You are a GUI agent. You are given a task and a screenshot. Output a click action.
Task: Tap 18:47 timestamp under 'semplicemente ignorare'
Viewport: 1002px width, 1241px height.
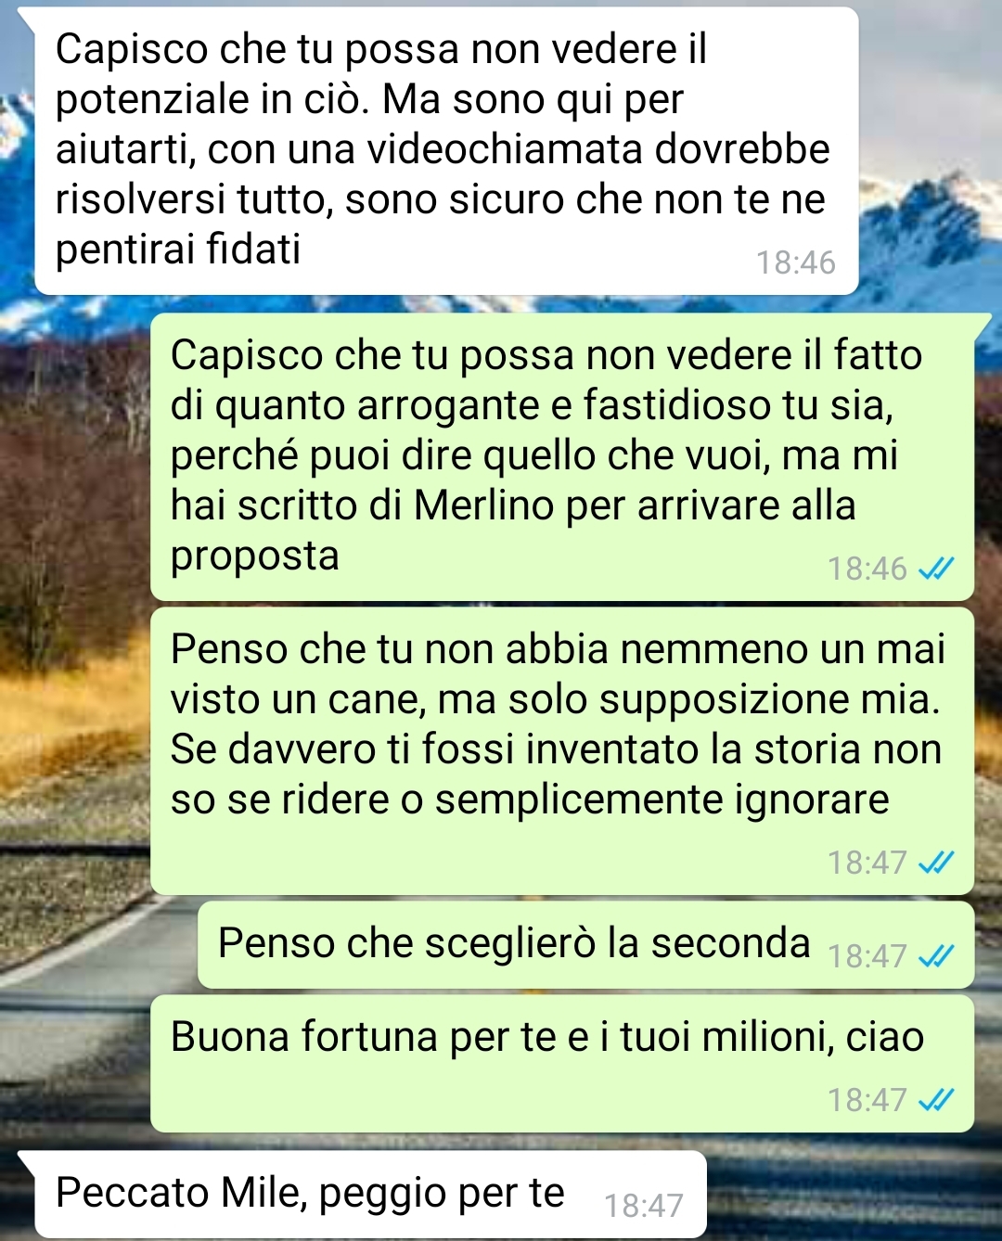867,863
